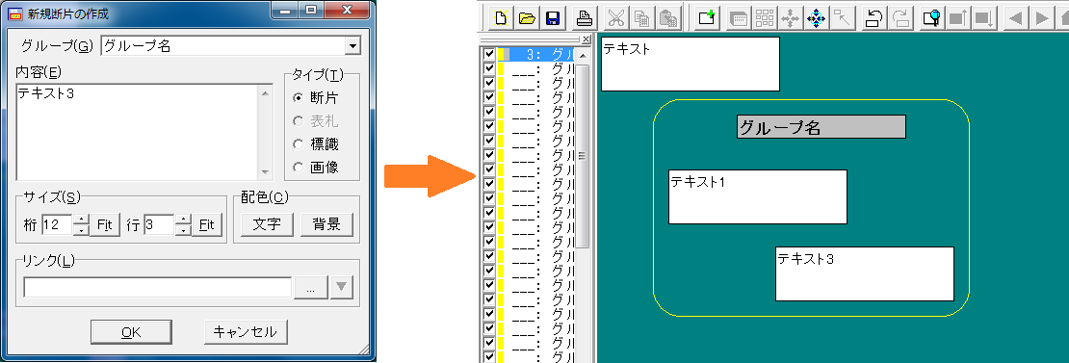The image size is (1069, 363).
Task: Click the grid arrange toolbar icon
Action: coord(765,17)
